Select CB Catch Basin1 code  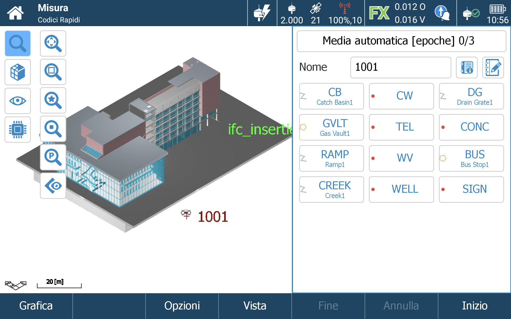click(332, 96)
